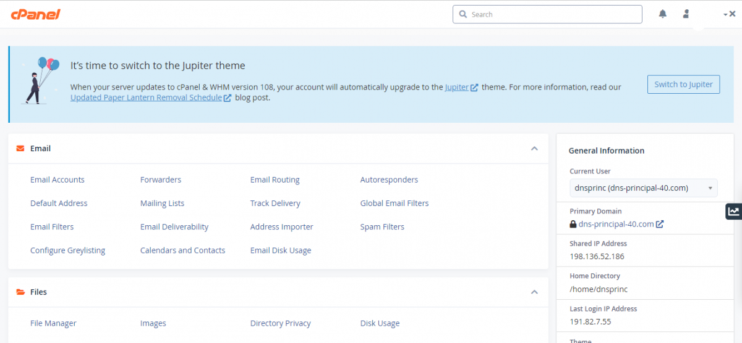Click the Switch to Jupiter button

point(683,85)
